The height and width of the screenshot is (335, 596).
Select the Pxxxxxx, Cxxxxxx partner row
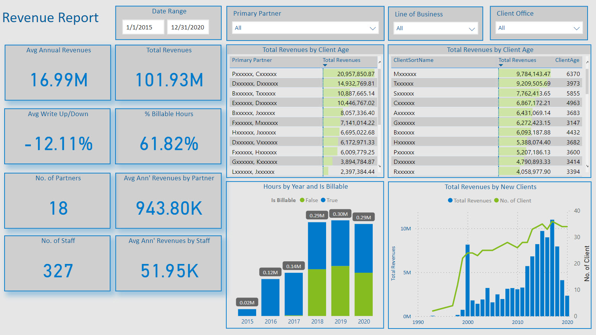click(254, 74)
